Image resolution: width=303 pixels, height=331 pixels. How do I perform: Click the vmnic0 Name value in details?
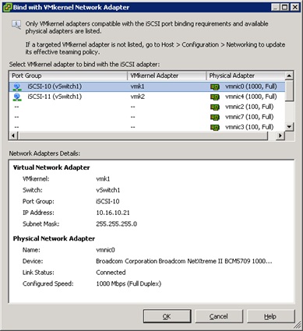point(105,250)
